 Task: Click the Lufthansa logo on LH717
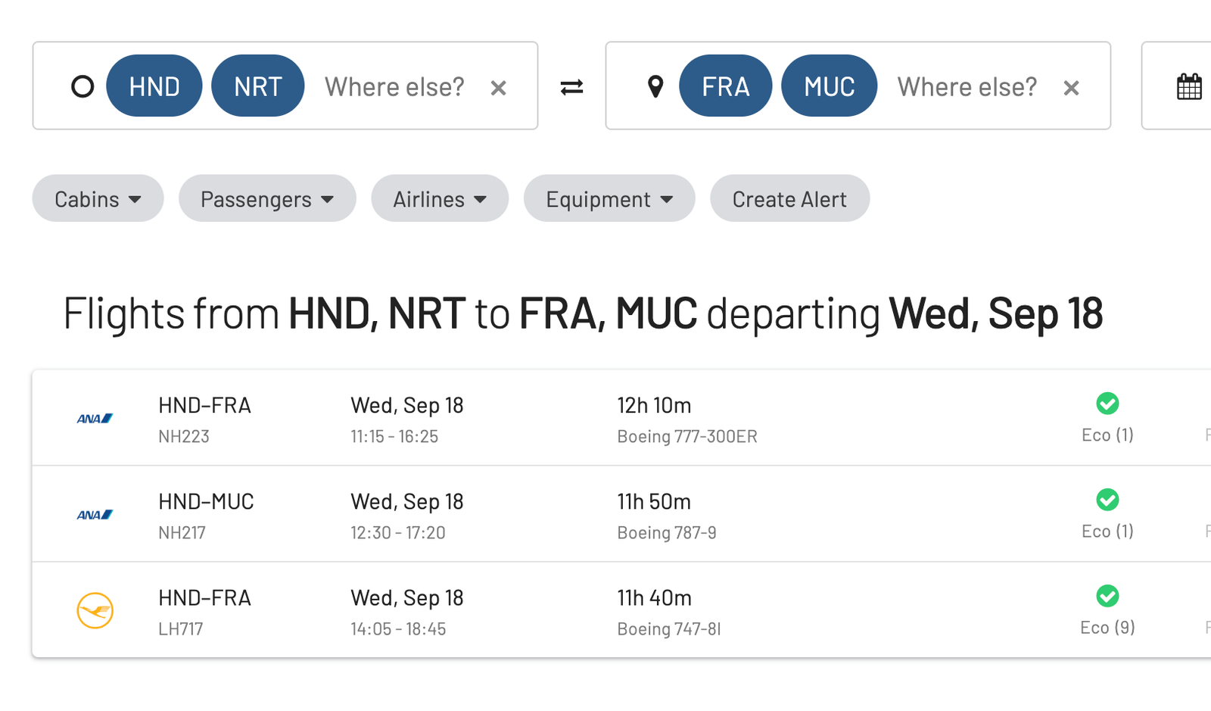[95, 610]
